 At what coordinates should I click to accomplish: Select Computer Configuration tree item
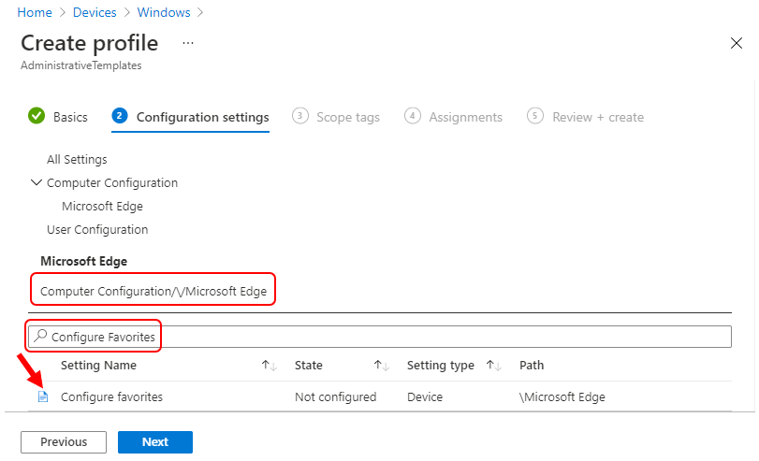[112, 183]
